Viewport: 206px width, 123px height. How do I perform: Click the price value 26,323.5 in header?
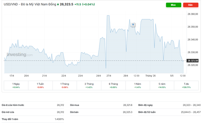(67, 4)
